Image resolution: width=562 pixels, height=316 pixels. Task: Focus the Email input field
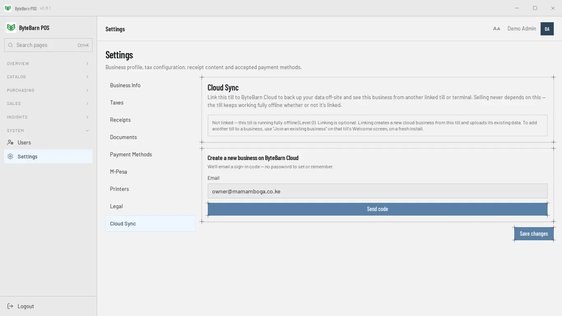(377, 191)
